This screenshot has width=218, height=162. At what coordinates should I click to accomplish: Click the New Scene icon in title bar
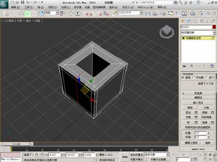point(12,2)
